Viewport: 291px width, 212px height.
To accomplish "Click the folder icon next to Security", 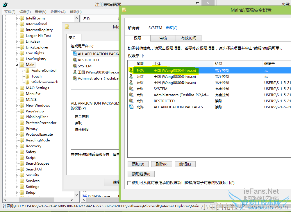I will tap(22, 175).
